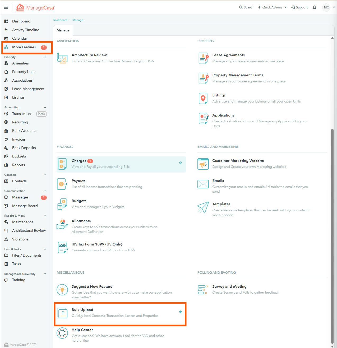Click the Architecture Review icon
The height and width of the screenshot is (348, 337).
pos(62,58)
